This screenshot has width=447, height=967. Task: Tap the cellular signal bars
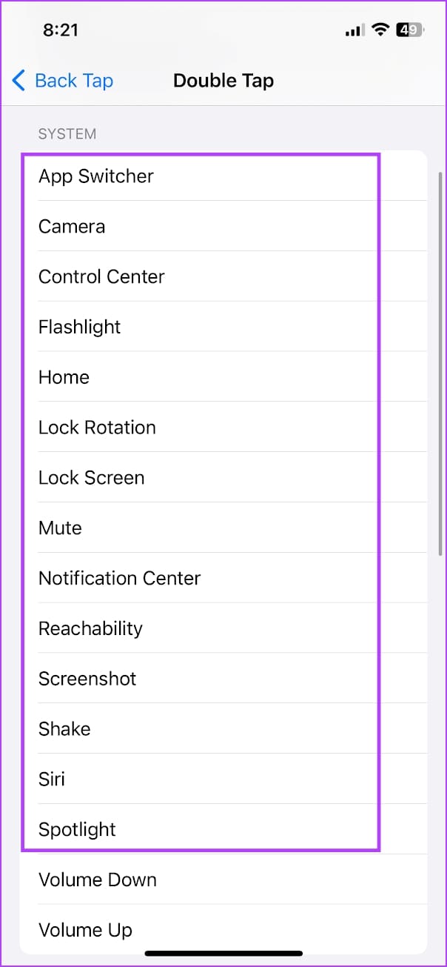355,31
